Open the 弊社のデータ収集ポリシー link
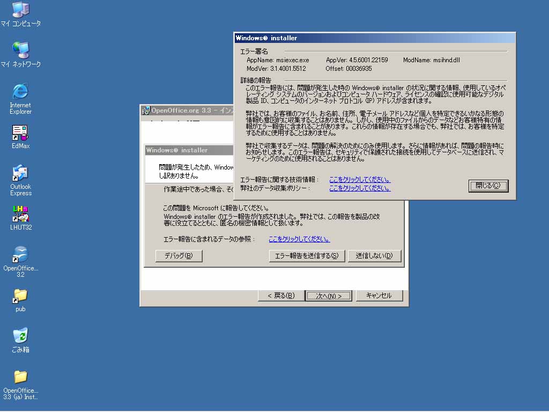 [360, 188]
